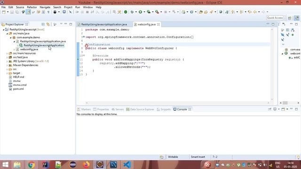The image size is (301, 169).
Task: Click 'Writable' in the status bar
Action: 173,157
